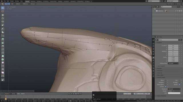Choose the Shrink/Fatten tool

3,69
